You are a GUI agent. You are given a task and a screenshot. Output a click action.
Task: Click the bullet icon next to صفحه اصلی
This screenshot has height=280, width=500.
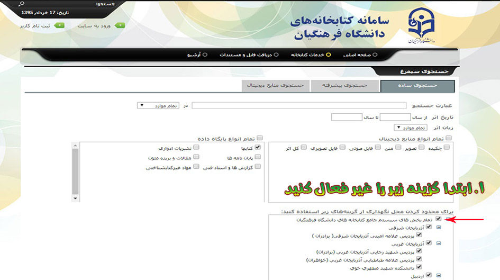tap(375, 55)
